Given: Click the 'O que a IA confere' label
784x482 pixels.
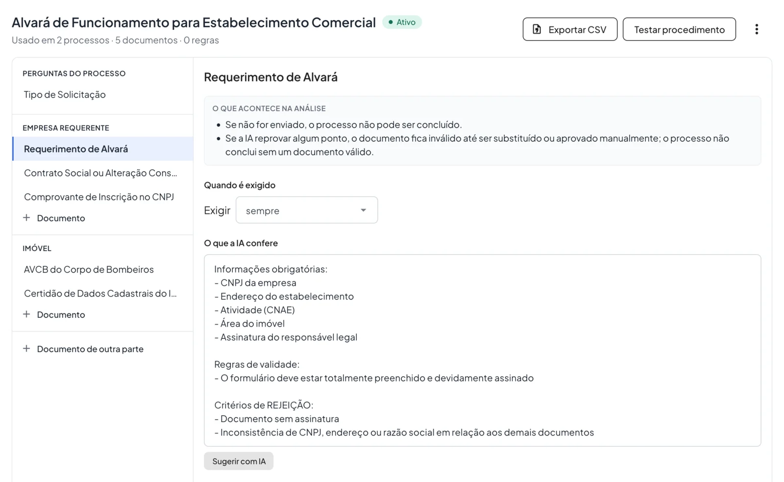Looking at the screenshot, I should pyautogui.click(x=241, y=243).
